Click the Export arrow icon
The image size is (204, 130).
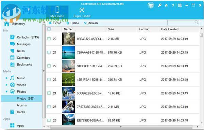[50, 23]
